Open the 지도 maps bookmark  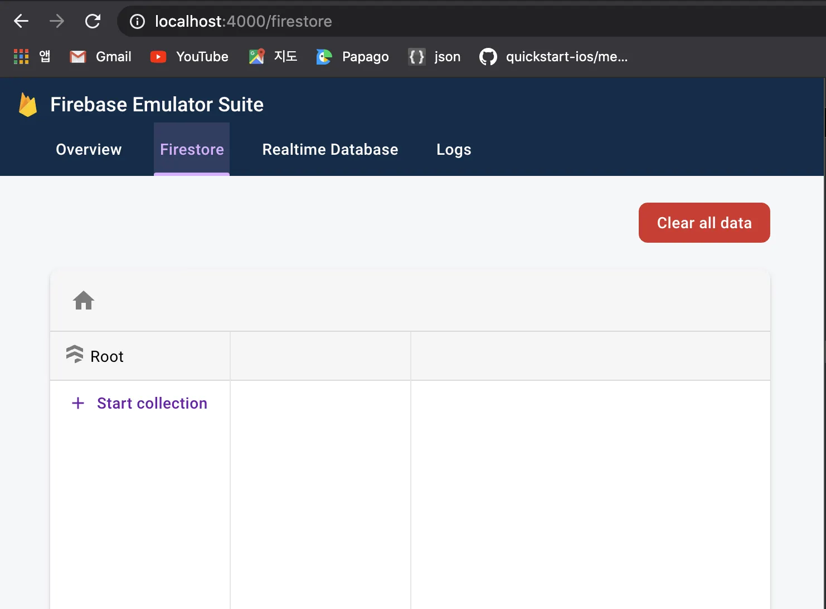tap(273, 56)
